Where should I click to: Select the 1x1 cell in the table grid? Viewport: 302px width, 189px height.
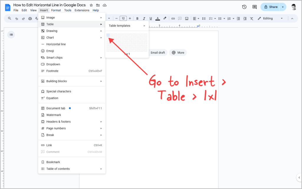point(108,35)
